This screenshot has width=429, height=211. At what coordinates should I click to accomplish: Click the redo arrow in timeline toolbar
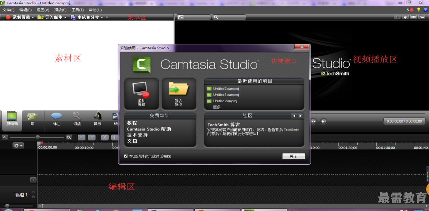click(x=91, y=137)
